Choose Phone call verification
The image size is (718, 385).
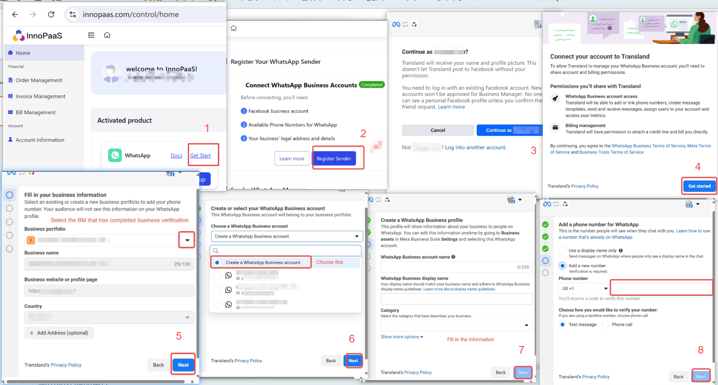pyautogui.click(x=605, y=324)
